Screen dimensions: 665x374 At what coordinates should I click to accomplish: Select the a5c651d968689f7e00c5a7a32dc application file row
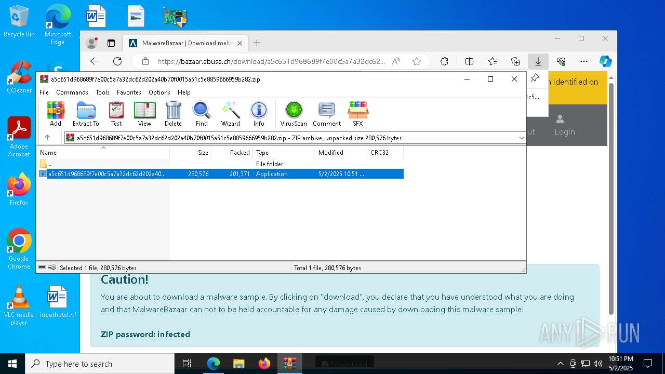pyautogui.click(x=220, y=174)
